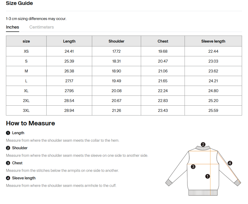The height and width of the screenshot is (204, 248).
Task: Click the Length value 27.95 for XL
Action: pos(69,91)
